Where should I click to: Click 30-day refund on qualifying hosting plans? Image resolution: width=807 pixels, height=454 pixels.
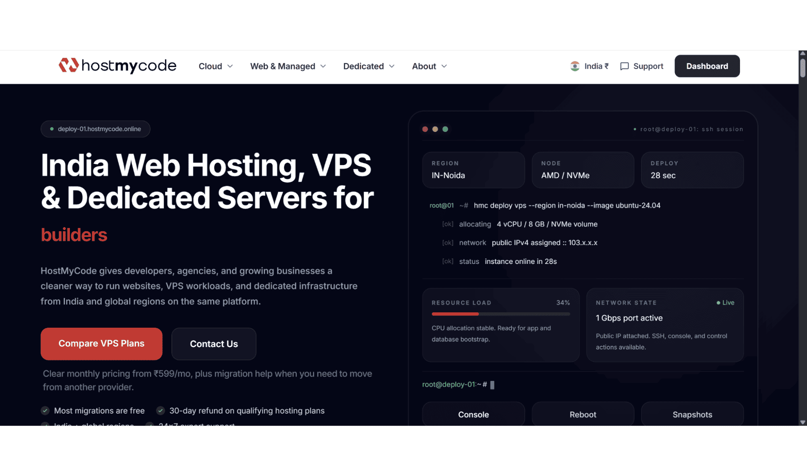click(x=247, y=411)
